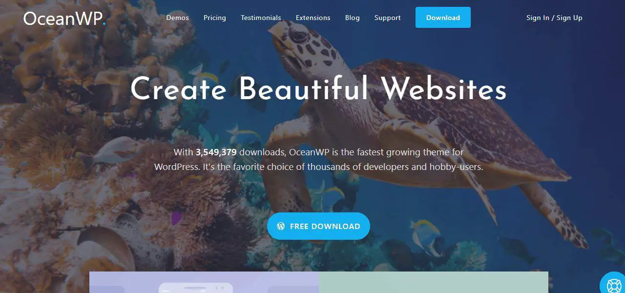The height and width of the screenshot is (293, 625).
Task: Open the Support menu item
Action: tap(388, 18)
